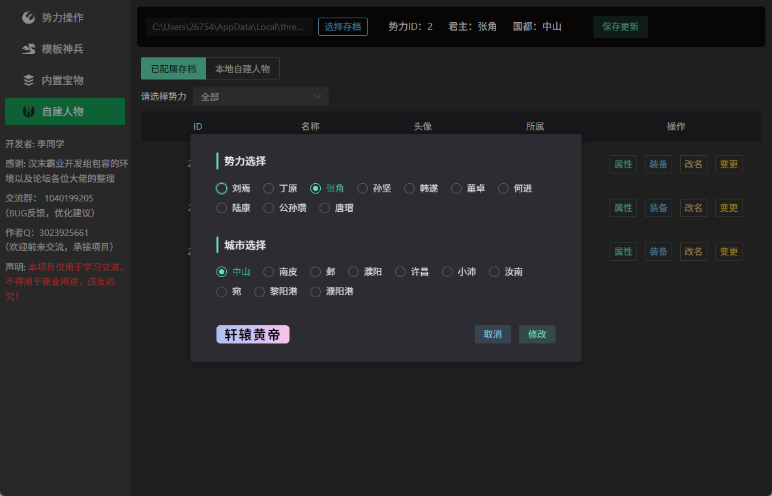Select the 孙坚 faction radio button
Image resolution: width=772 pixels, height=496 pixels.
pos(363,188)
